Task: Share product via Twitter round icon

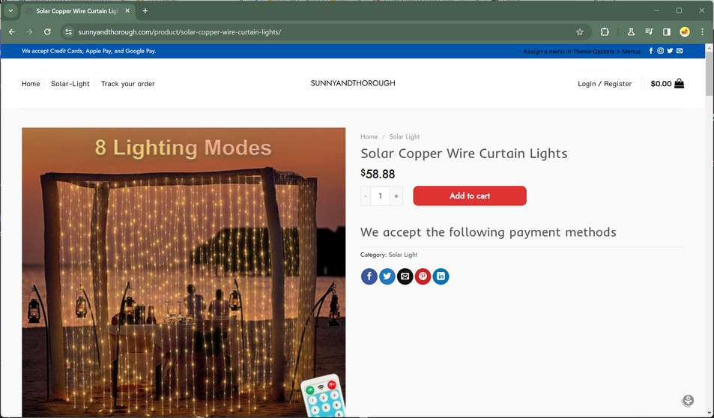Action: (387, 276)
